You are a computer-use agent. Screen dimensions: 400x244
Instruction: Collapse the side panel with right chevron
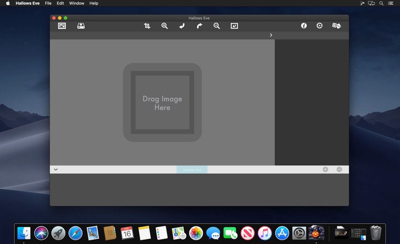[271, 35]
